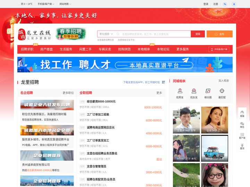
Task: Click 名企招聘 section heading
Action: tap(27, 93)
